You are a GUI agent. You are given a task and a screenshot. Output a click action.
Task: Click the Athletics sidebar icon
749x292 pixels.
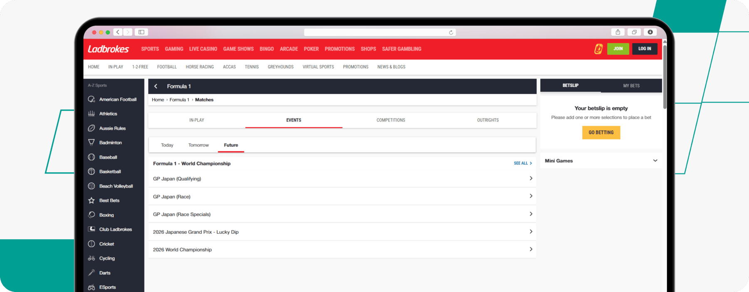92,114
